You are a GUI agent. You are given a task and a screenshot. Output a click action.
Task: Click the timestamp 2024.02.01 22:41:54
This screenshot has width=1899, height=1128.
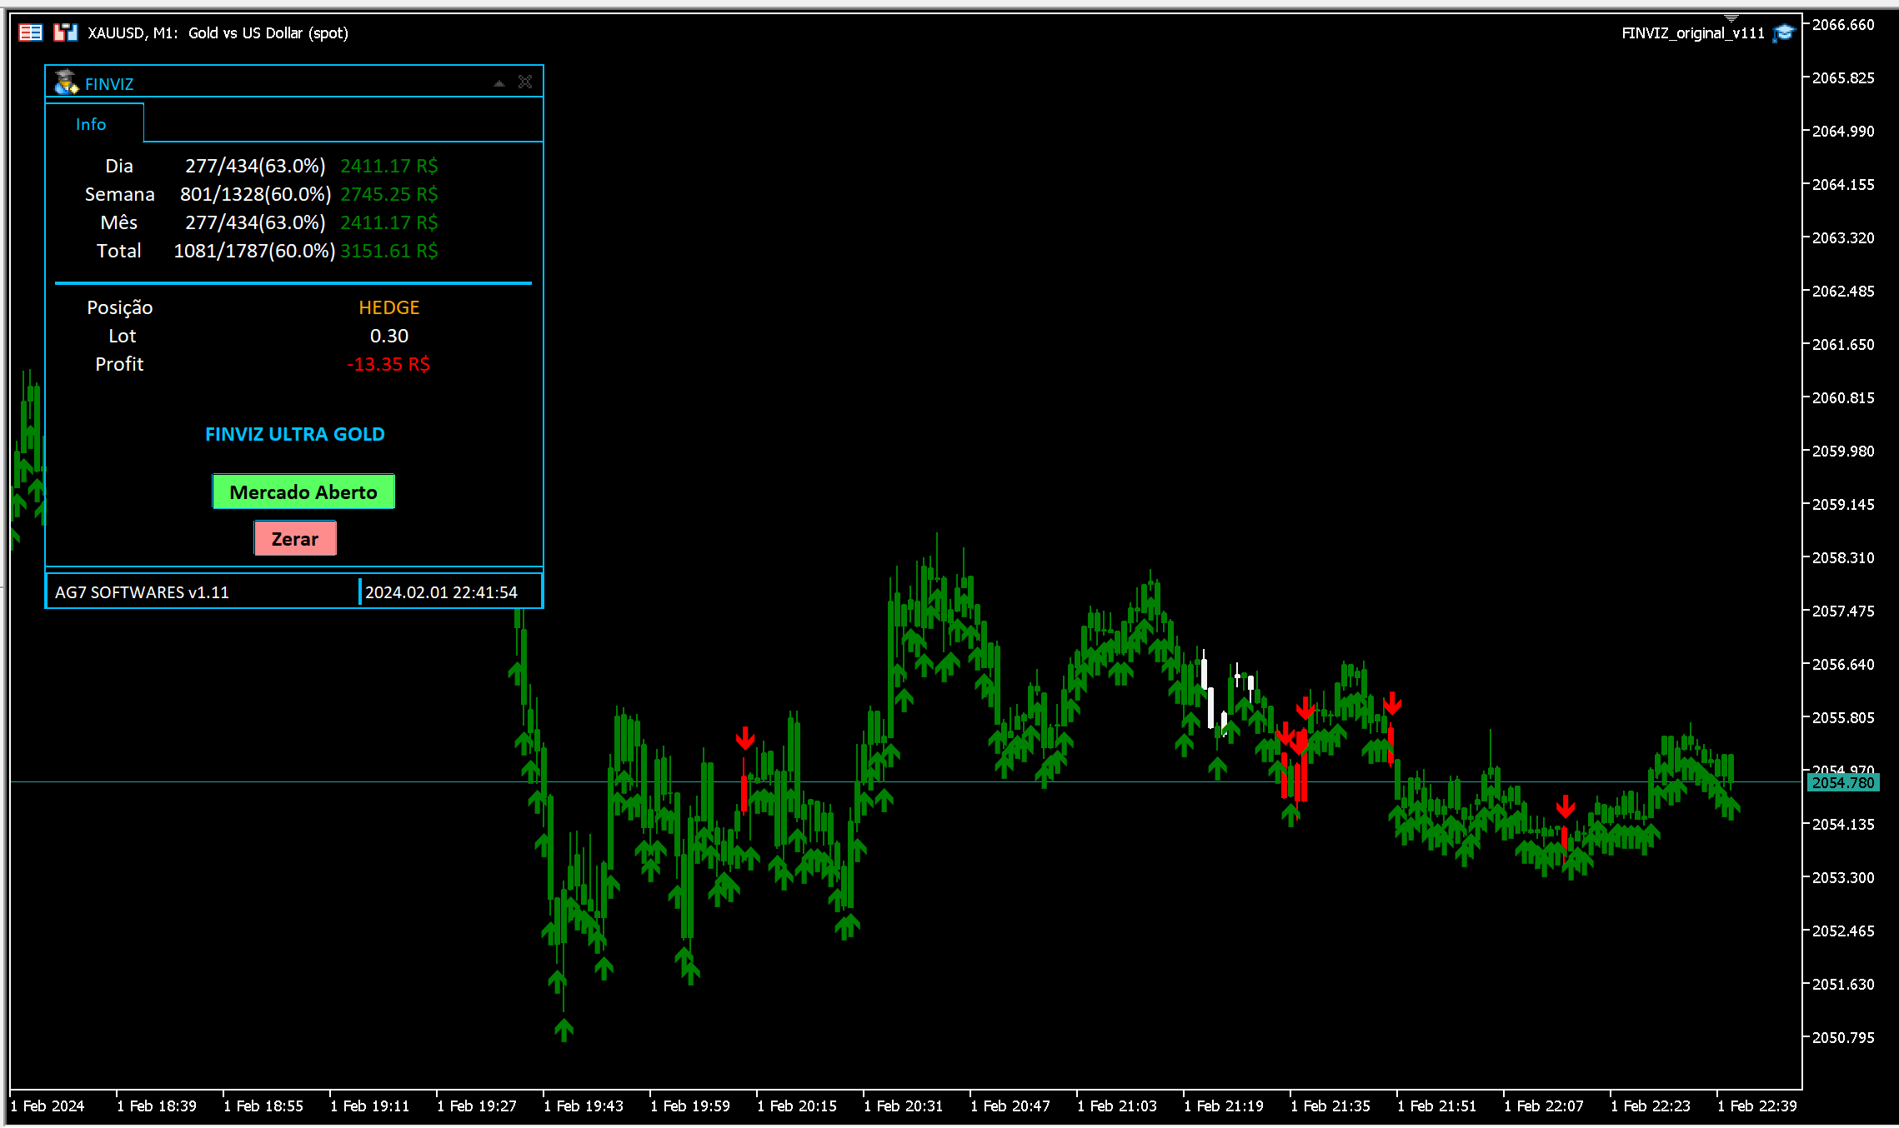[442, 592]
